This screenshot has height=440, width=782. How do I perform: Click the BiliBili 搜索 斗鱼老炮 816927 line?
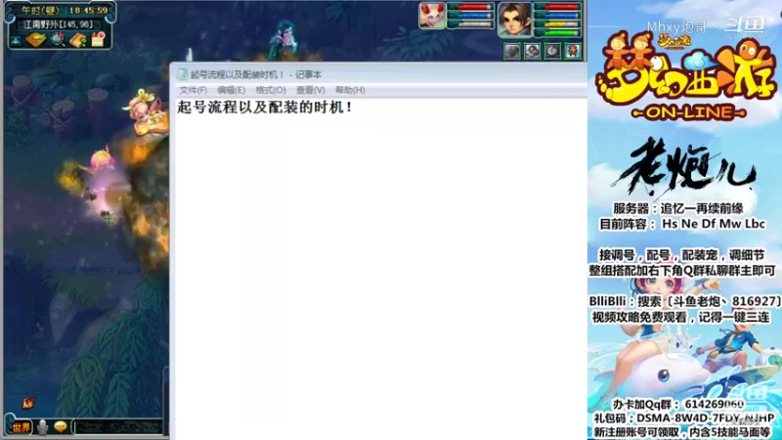tap(685, 302)
